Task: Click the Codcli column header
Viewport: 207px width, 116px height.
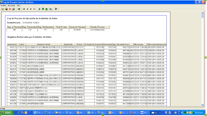Action: (x=21, y=44)
